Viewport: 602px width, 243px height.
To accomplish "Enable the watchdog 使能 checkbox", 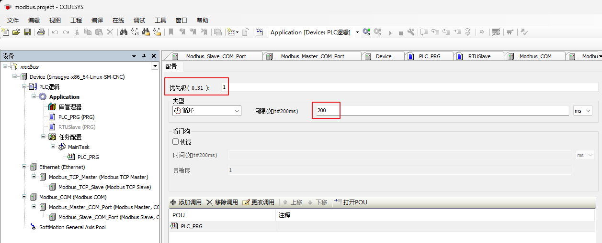I will tap(175, 142).
